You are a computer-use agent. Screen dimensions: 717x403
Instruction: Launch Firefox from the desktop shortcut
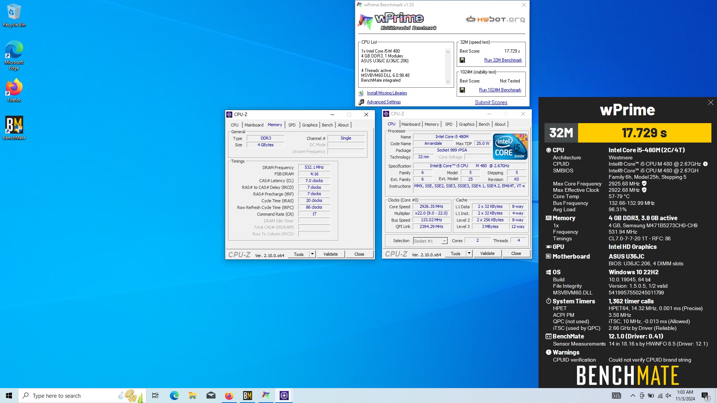pyautogui.click(x=14, y=90)
